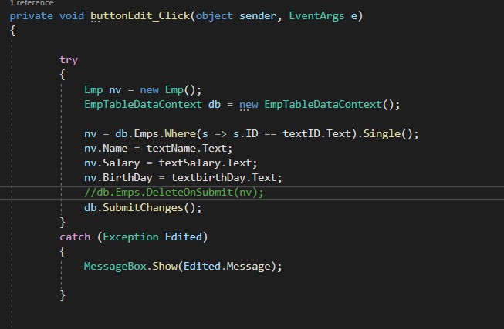Click the catch keyword
This screenshot has width=504, height=329.
click(x=75, y=237)
